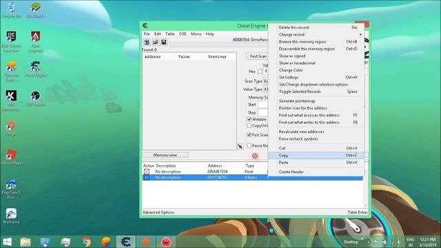This screenshot has width=441, height=248.
Task: Click the Memory view button
Action: click(x=165, y=155)
